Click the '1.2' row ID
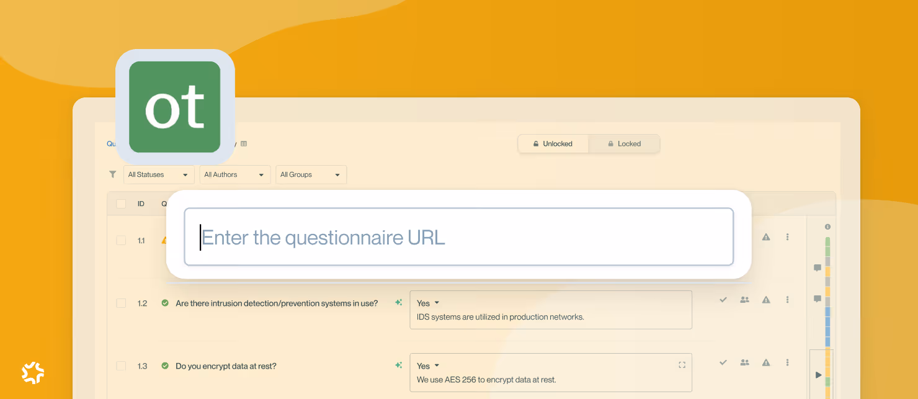Screen dimensions: 918x399 click(142, 303)
